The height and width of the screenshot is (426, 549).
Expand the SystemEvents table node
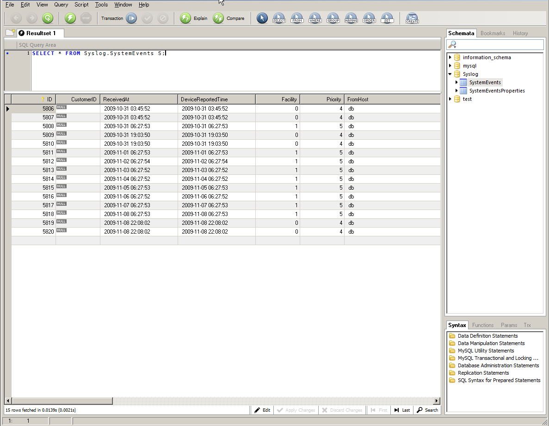(456, 82)
